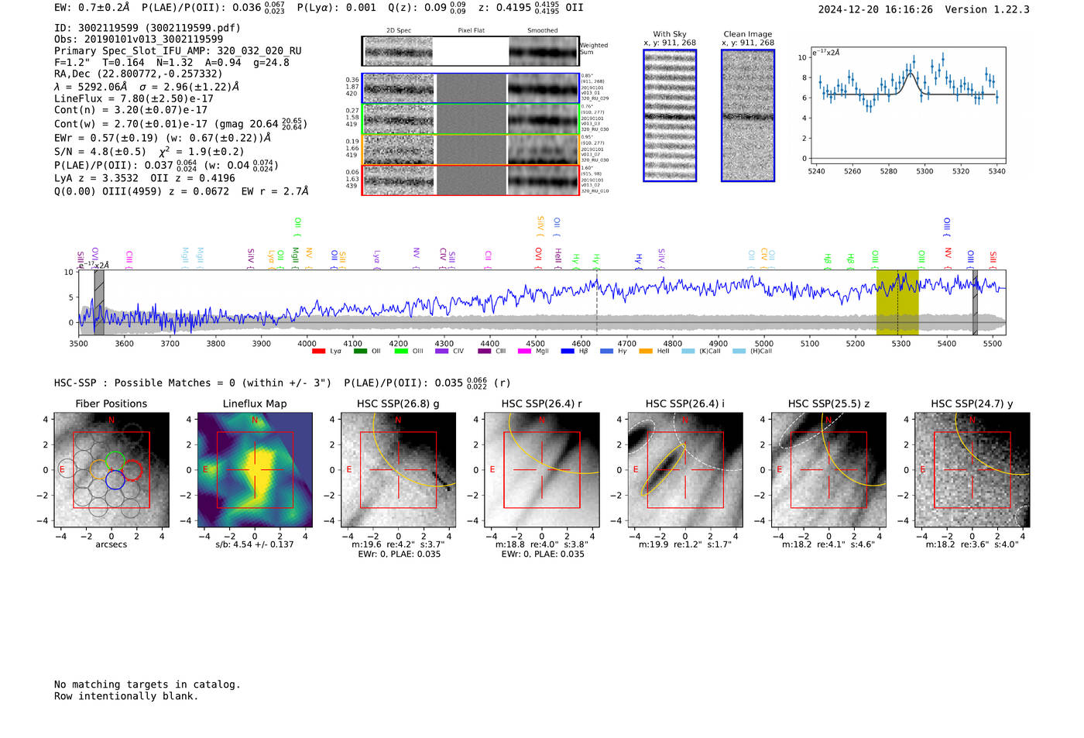The width and height of the screenshot is (1084, 738).
Task: Select the (H)CaII legend swatch
Action: tap(739, 352)
